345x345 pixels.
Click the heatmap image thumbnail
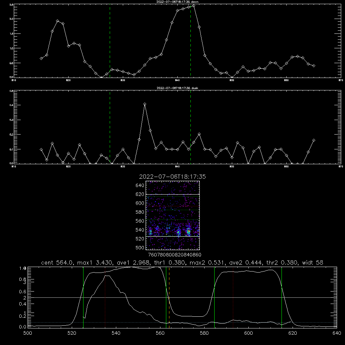pyautogui.click(x=172, y=215)
